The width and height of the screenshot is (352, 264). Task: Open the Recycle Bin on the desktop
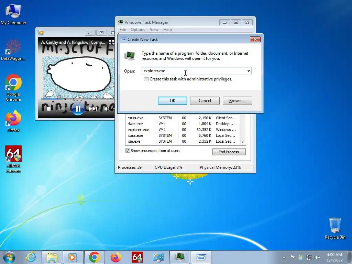(335, 228)
